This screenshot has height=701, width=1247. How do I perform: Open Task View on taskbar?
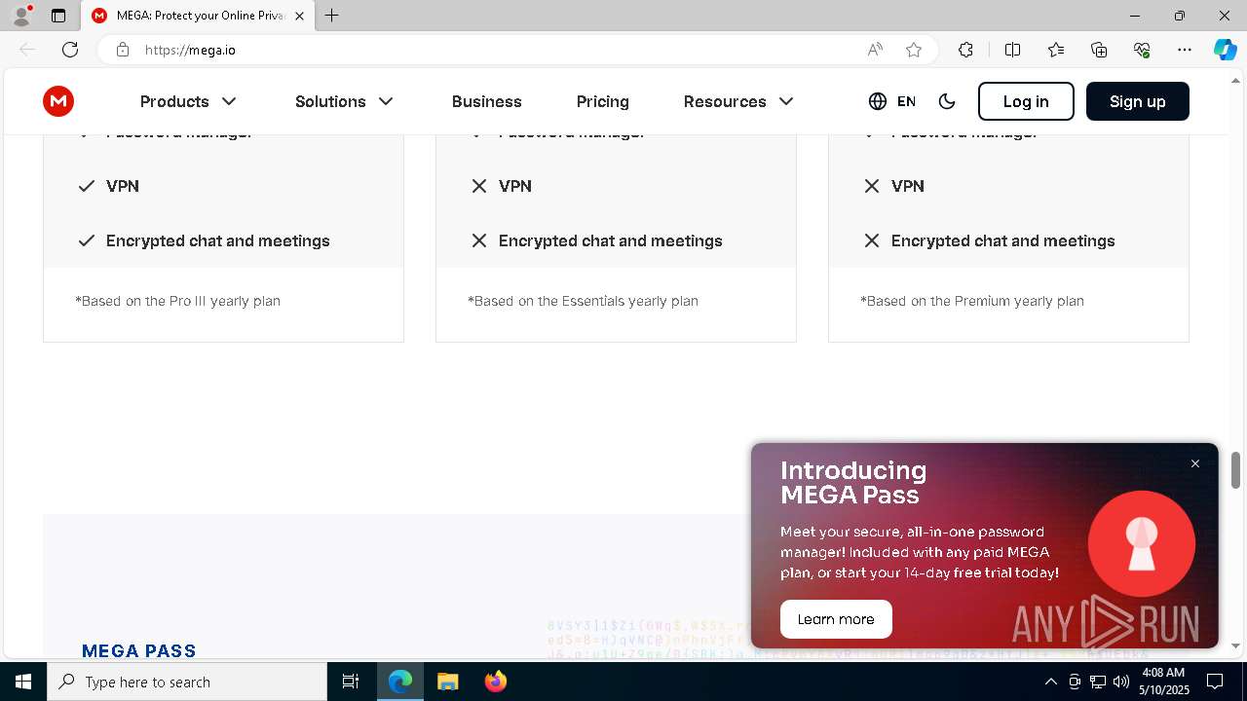click(x=351, y=682)
